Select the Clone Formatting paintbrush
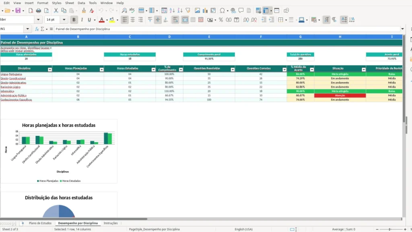 point(84,10)
